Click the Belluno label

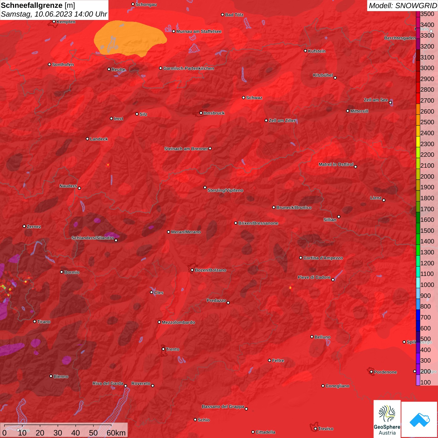click(x=322, y=337)
